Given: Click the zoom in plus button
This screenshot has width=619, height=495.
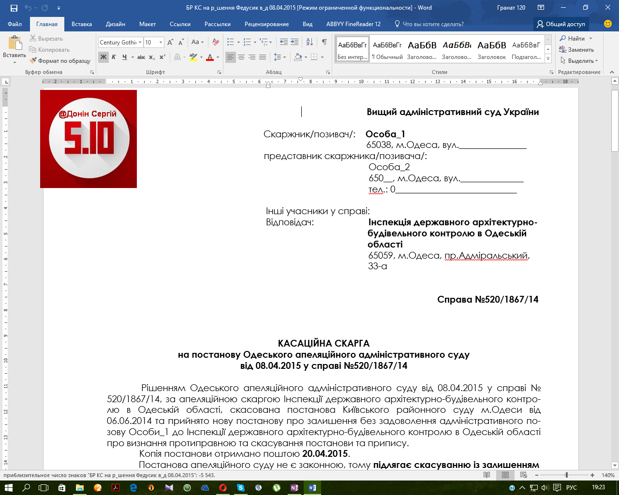Looking at the screenshot, I should point(592,475).
